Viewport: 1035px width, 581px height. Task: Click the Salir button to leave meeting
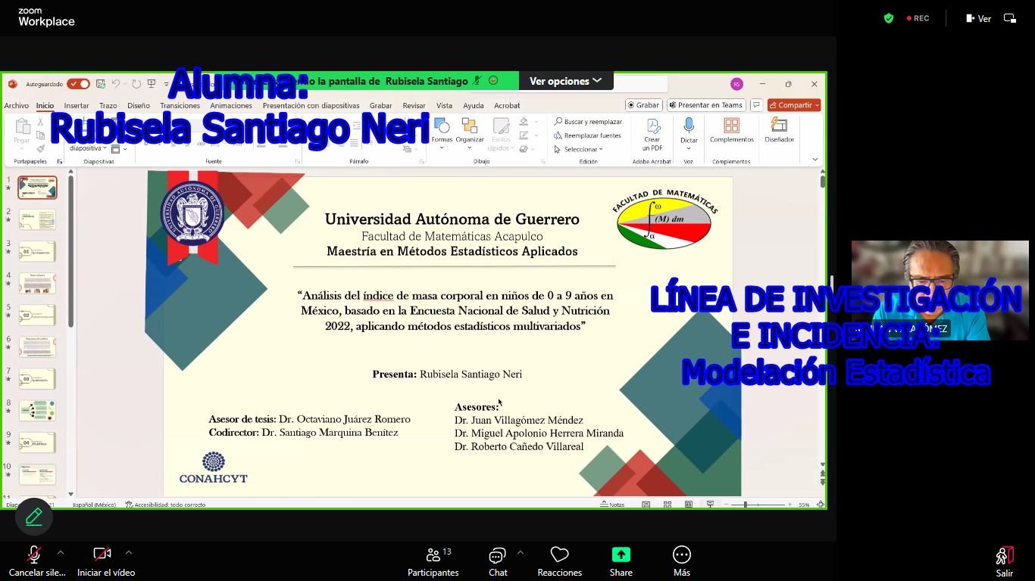click(1004, 561)
